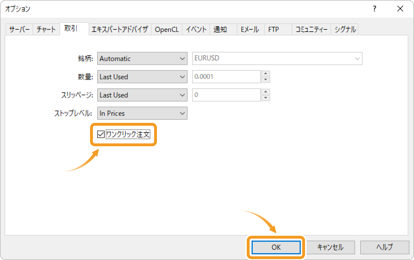Screen dimensions: 414x260
Task: Select the 取引 tab
Action: click(74, 29)
